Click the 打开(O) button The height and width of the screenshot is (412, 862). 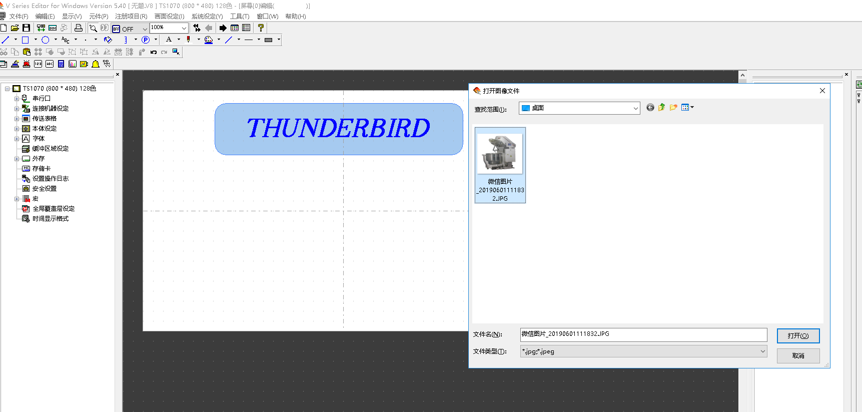[x=798, y=336]
